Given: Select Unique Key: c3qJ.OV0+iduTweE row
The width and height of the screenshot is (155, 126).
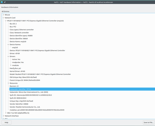Looking at the screenshot, I should click(21, 101).
